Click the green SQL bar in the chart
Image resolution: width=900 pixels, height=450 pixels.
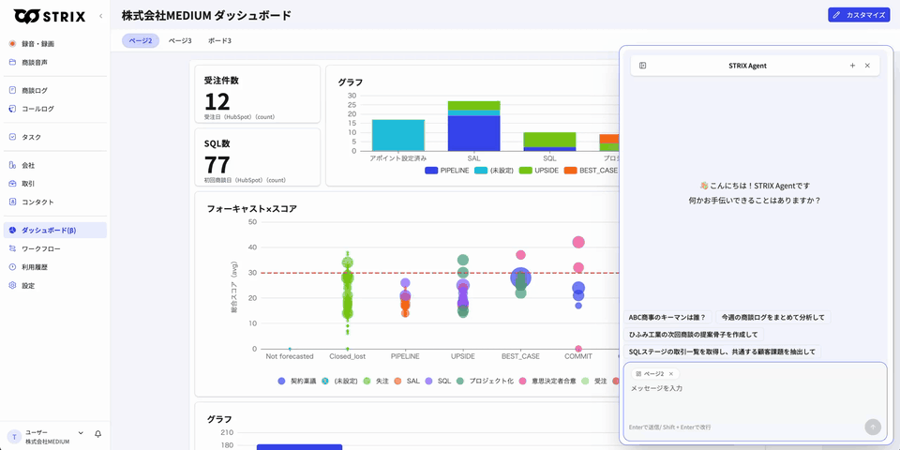point(549,140)
